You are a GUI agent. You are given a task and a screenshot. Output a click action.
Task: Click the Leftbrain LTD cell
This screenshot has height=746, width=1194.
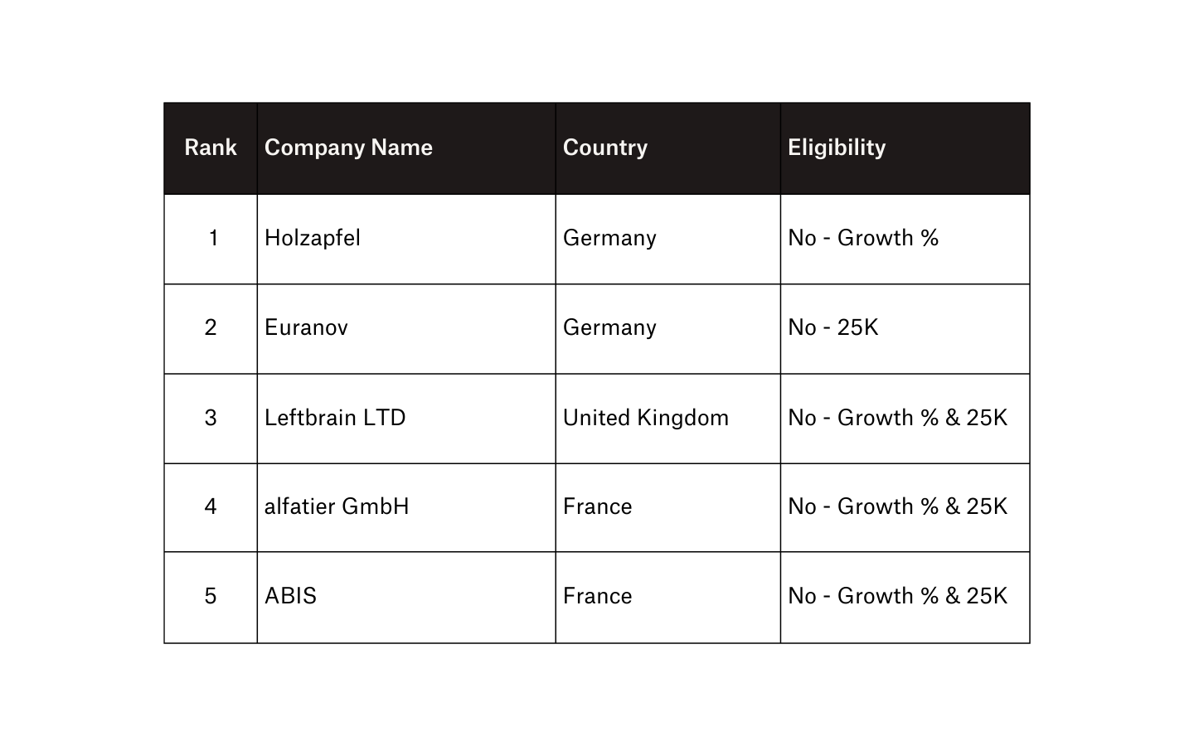pyautogui.click(x=335, y=417)
